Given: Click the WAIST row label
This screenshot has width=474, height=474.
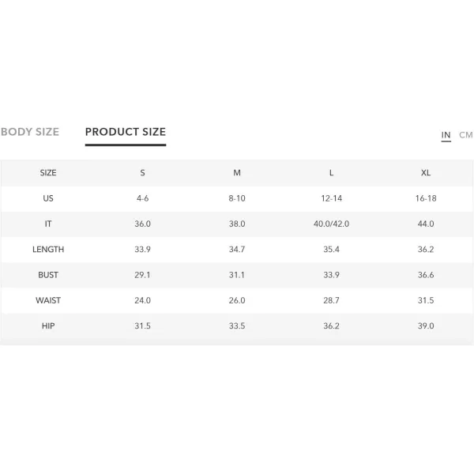Looking at the screenshot, I should 48,300.
